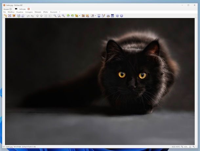Open the Metadati menu
This screenshot has width=200, height=151.
[x=38, y=12]
